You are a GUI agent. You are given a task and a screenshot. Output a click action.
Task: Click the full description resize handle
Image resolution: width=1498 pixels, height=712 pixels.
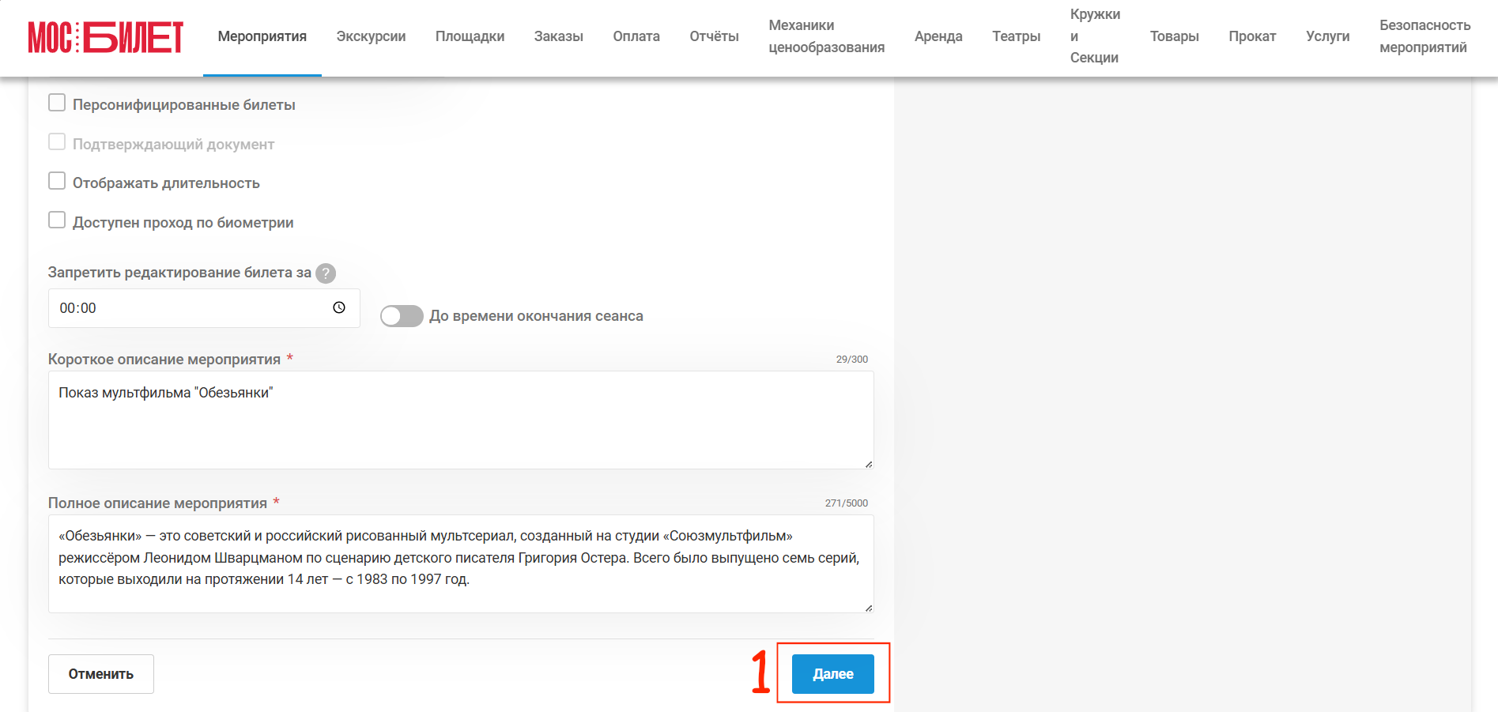[869, 608]
